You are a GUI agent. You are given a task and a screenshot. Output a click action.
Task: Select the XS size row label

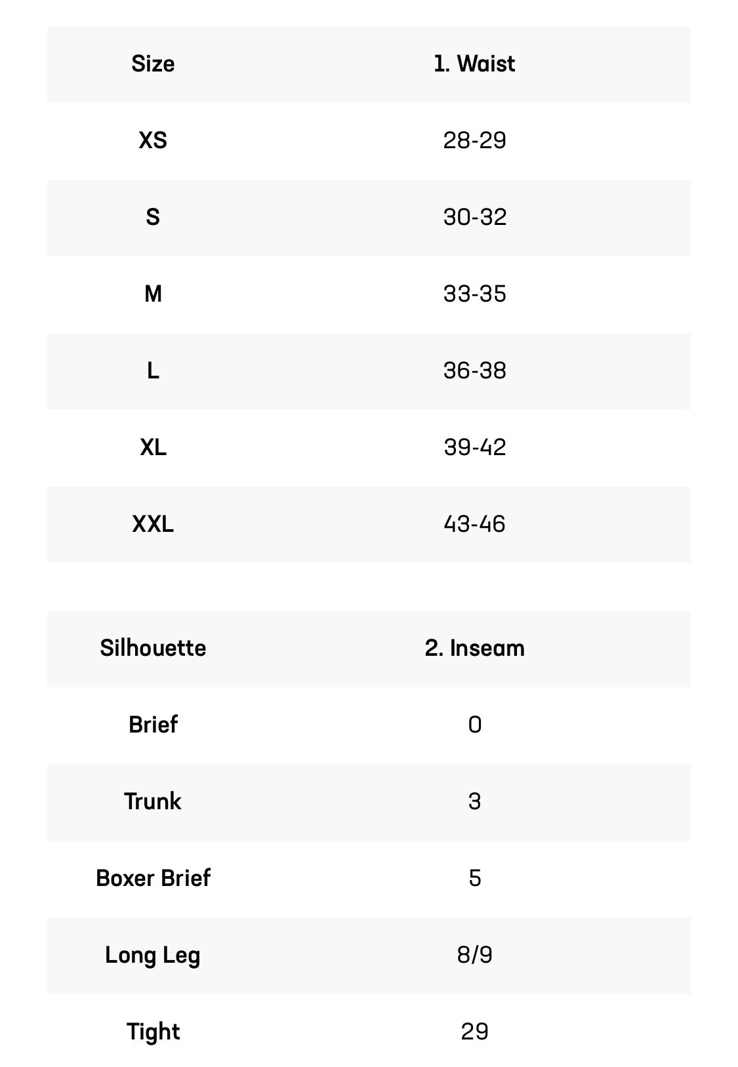pos(153,141)
